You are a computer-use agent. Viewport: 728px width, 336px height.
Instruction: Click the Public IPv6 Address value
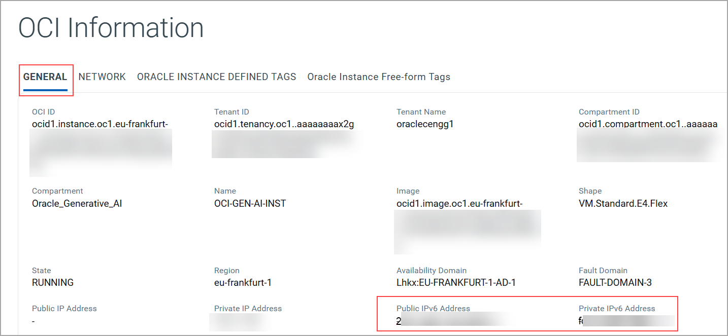click(x=449, y=320)
